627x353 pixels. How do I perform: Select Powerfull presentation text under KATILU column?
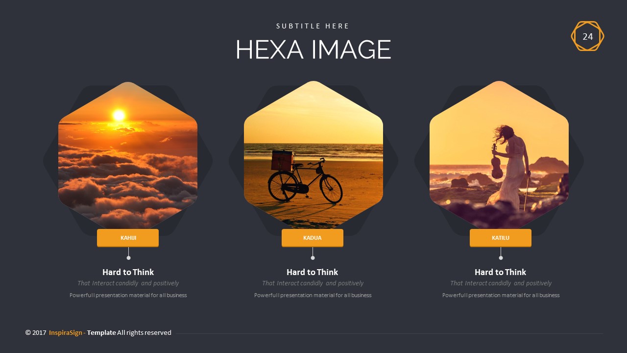(501, 295)
